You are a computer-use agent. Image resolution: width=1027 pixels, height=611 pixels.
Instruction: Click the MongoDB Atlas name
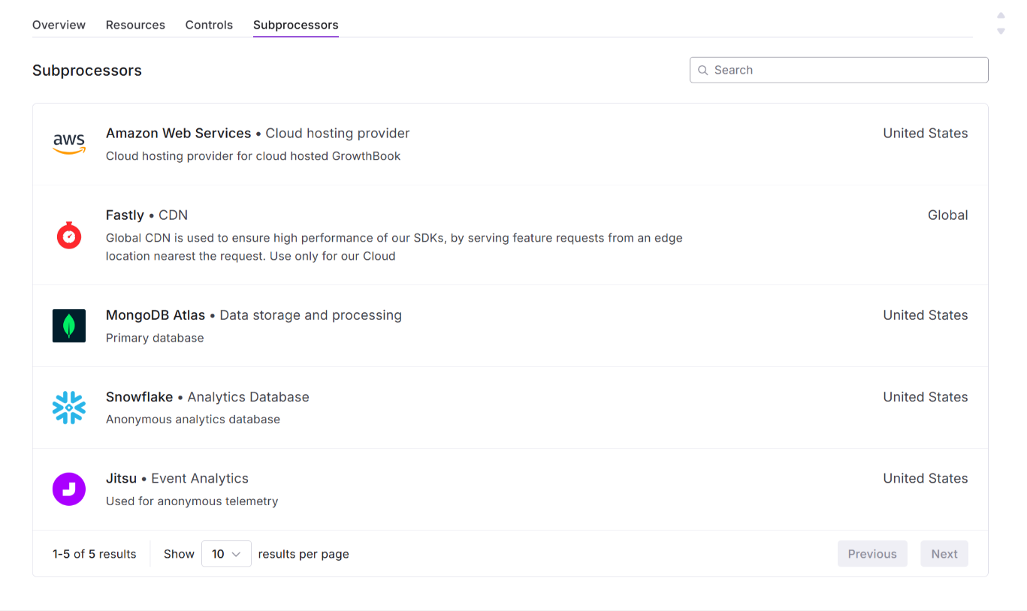point(156,315)
